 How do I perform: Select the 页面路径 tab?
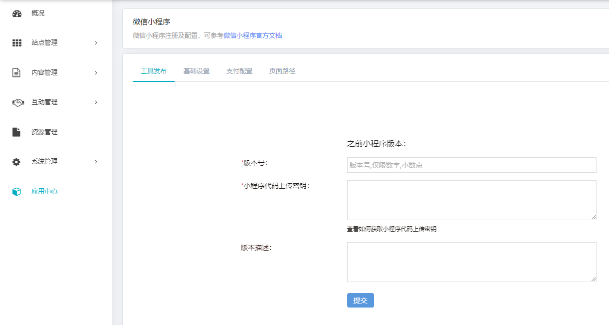(x=282, y=71)
